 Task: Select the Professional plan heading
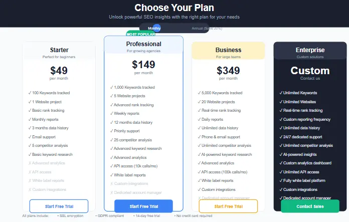pyautogui.click(x=143, y=44)
